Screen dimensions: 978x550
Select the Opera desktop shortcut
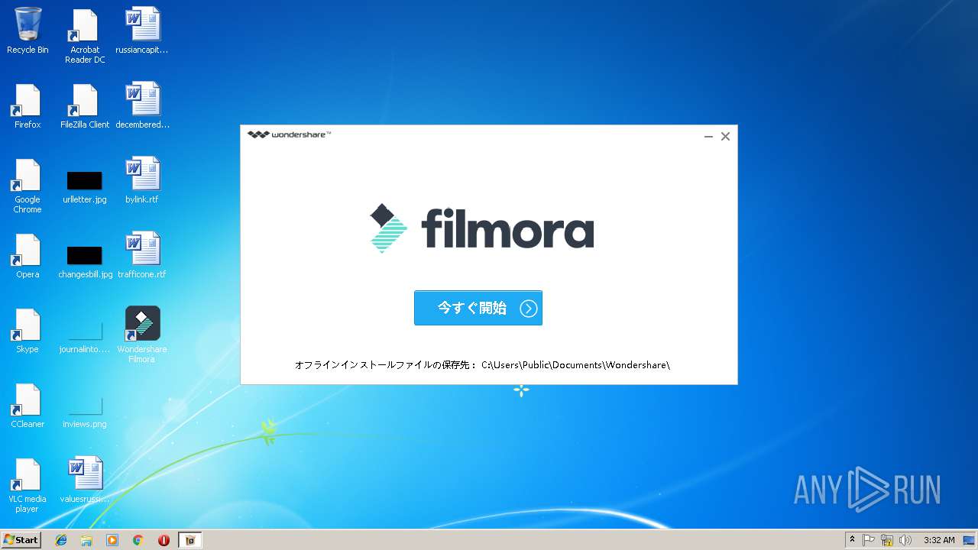[28, 256]
